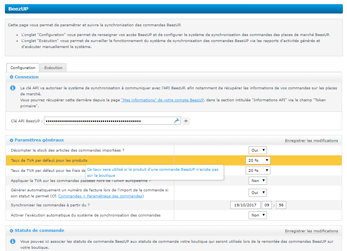This screenshot has height=251, width=347.
Task: Open automatic invoice number generation dropdown
Action: pos(258,192)
